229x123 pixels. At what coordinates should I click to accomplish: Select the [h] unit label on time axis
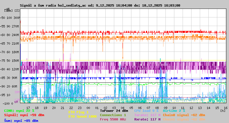(x=223, y=110)
